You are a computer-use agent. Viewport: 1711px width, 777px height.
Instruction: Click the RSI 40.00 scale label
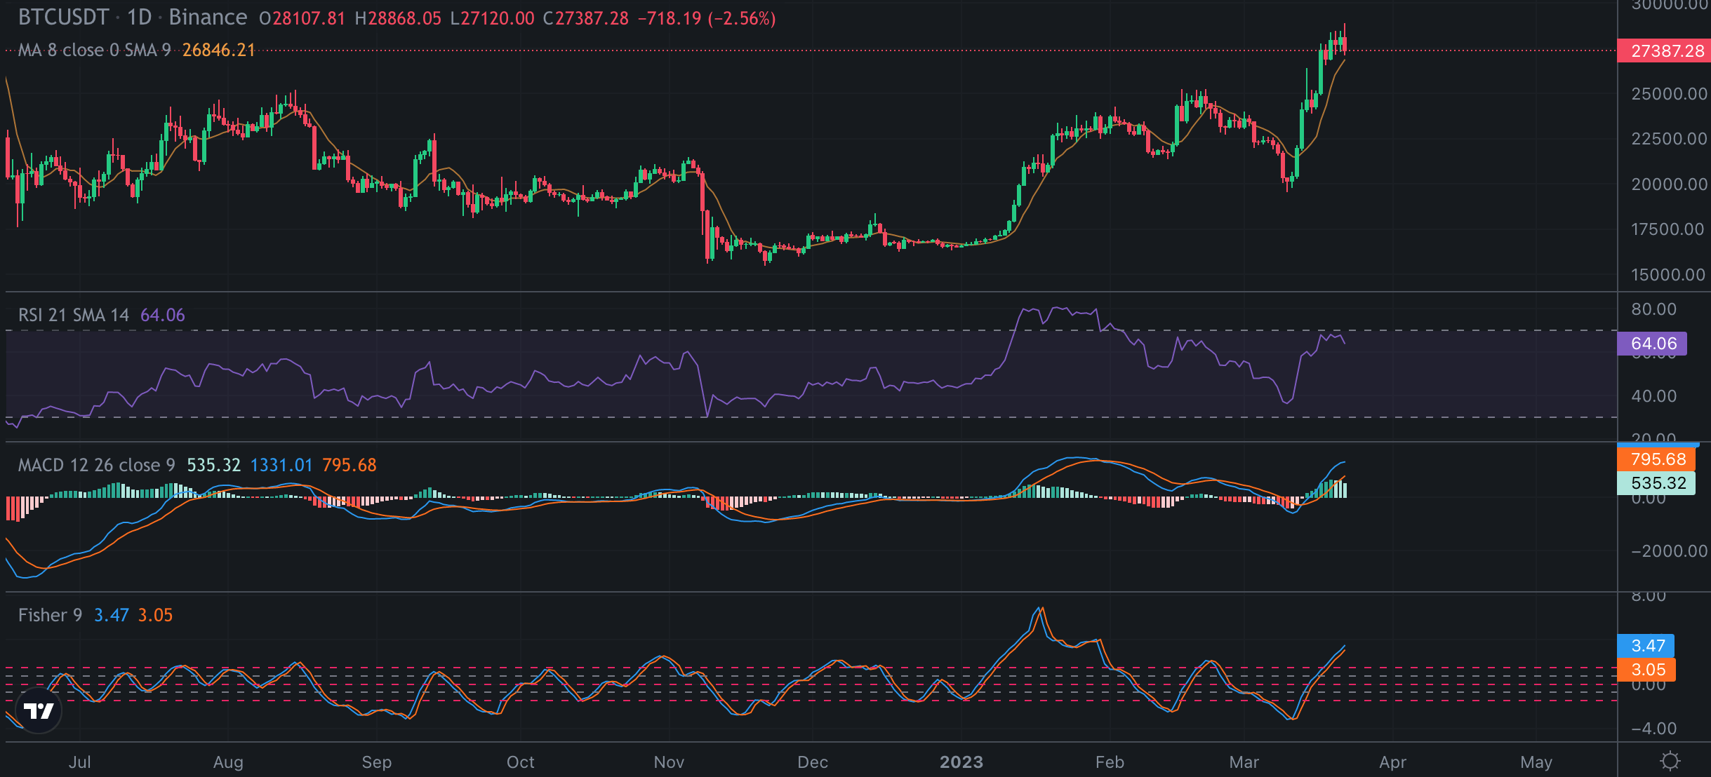[1654, 396]
